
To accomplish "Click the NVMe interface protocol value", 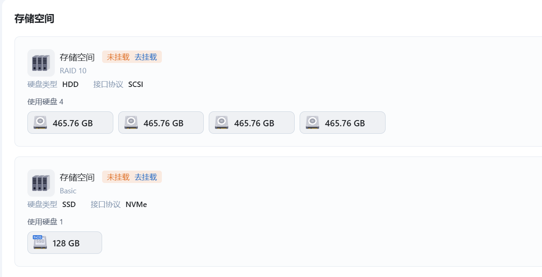I will (136, 205).
